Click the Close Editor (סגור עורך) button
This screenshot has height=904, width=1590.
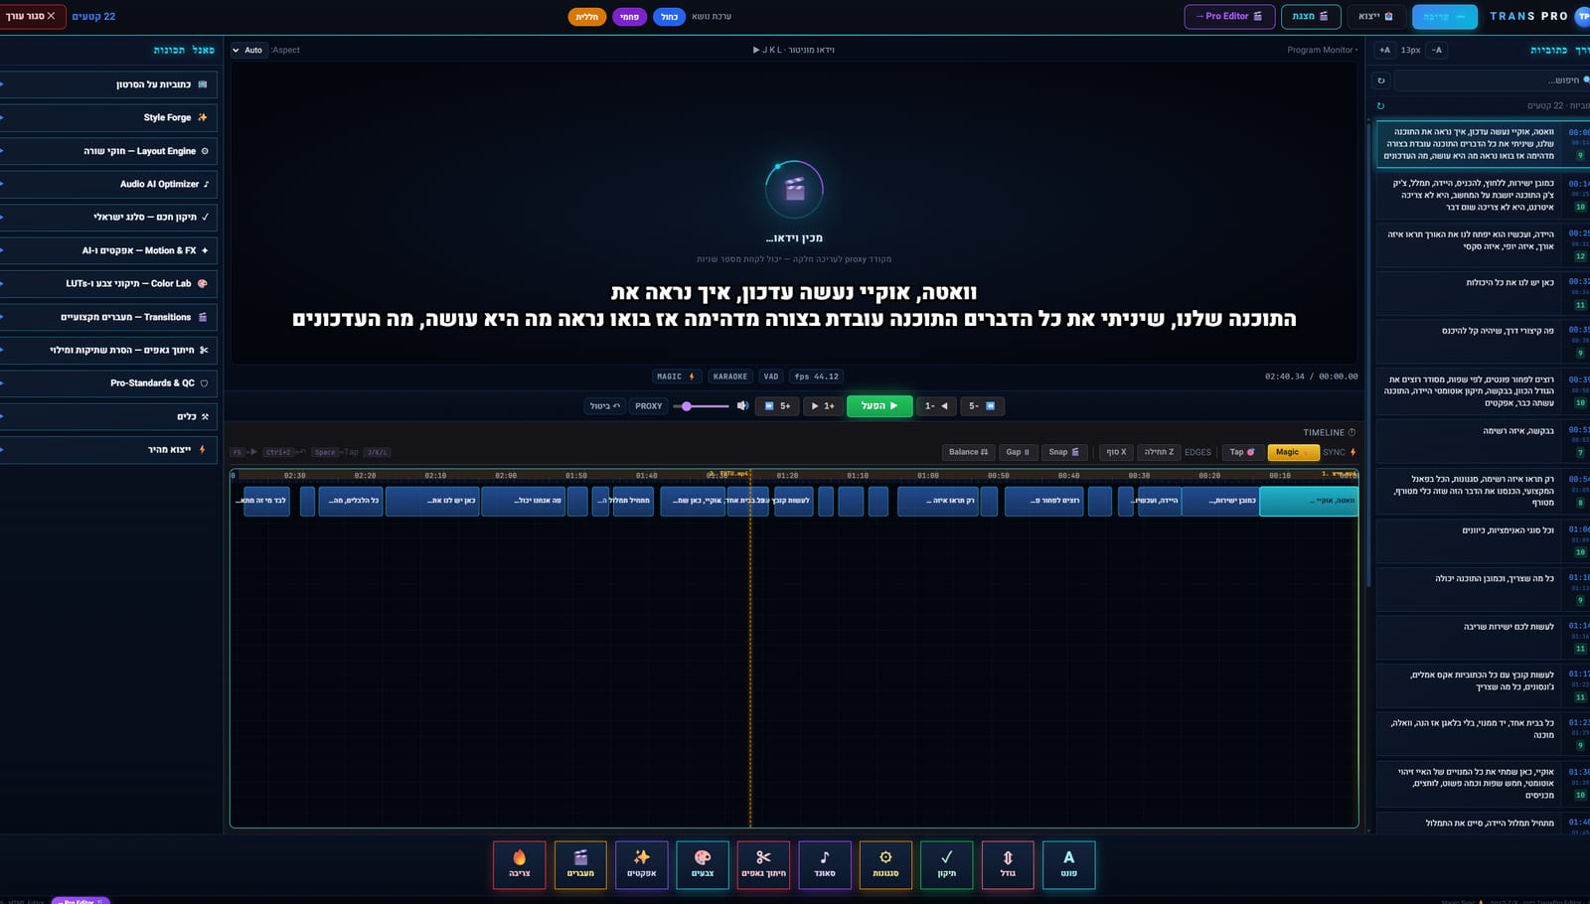[31, 16]
